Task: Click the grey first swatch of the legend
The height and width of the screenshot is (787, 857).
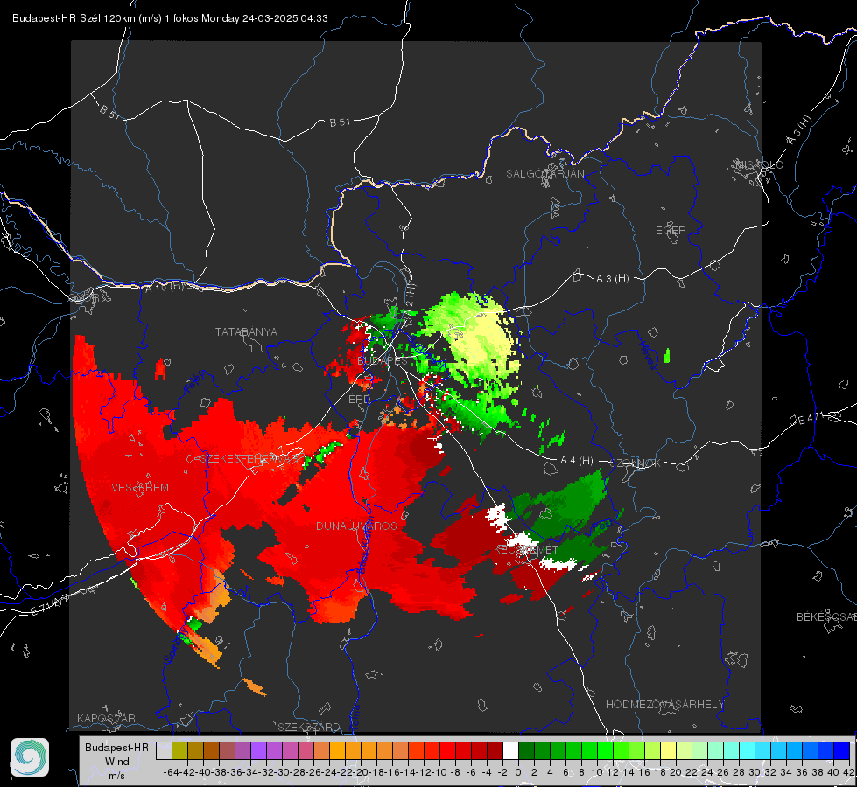Action: (164, 750)
